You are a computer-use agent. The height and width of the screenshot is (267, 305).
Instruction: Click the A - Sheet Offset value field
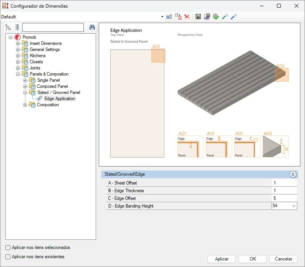pyautogui.click(x=284, y=183)
